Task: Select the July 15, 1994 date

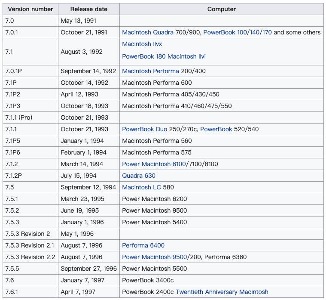Action: tap(89, 176)
